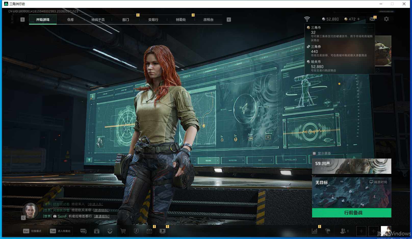
Task: Click 邀请组队 link on 绝密航天求带 message
Action: point(101,210)
